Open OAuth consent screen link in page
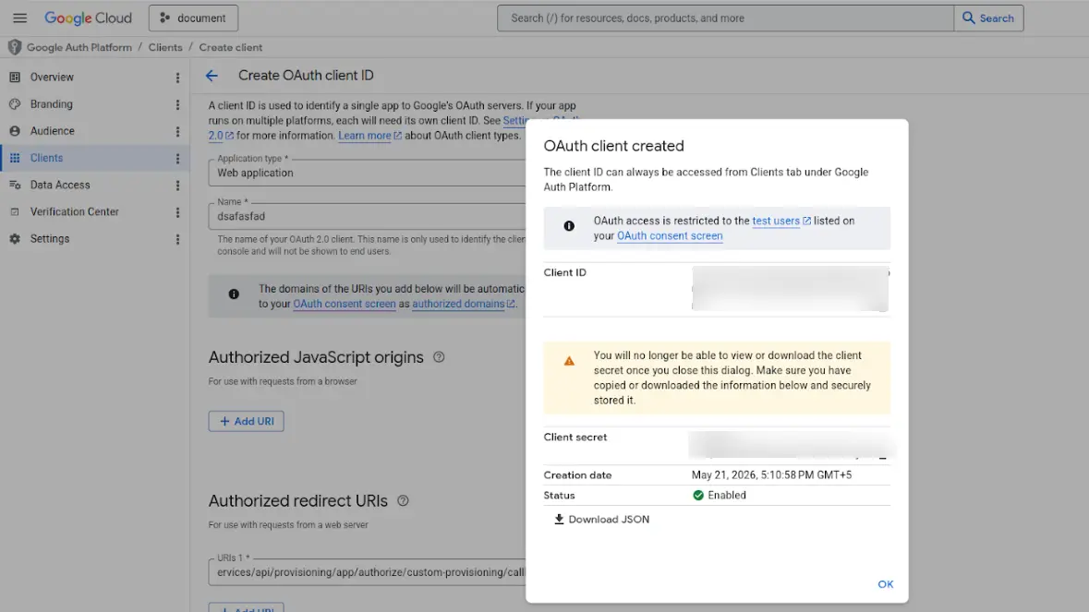Viewport: 1089px width, 612px height. (x=345, y=304)
